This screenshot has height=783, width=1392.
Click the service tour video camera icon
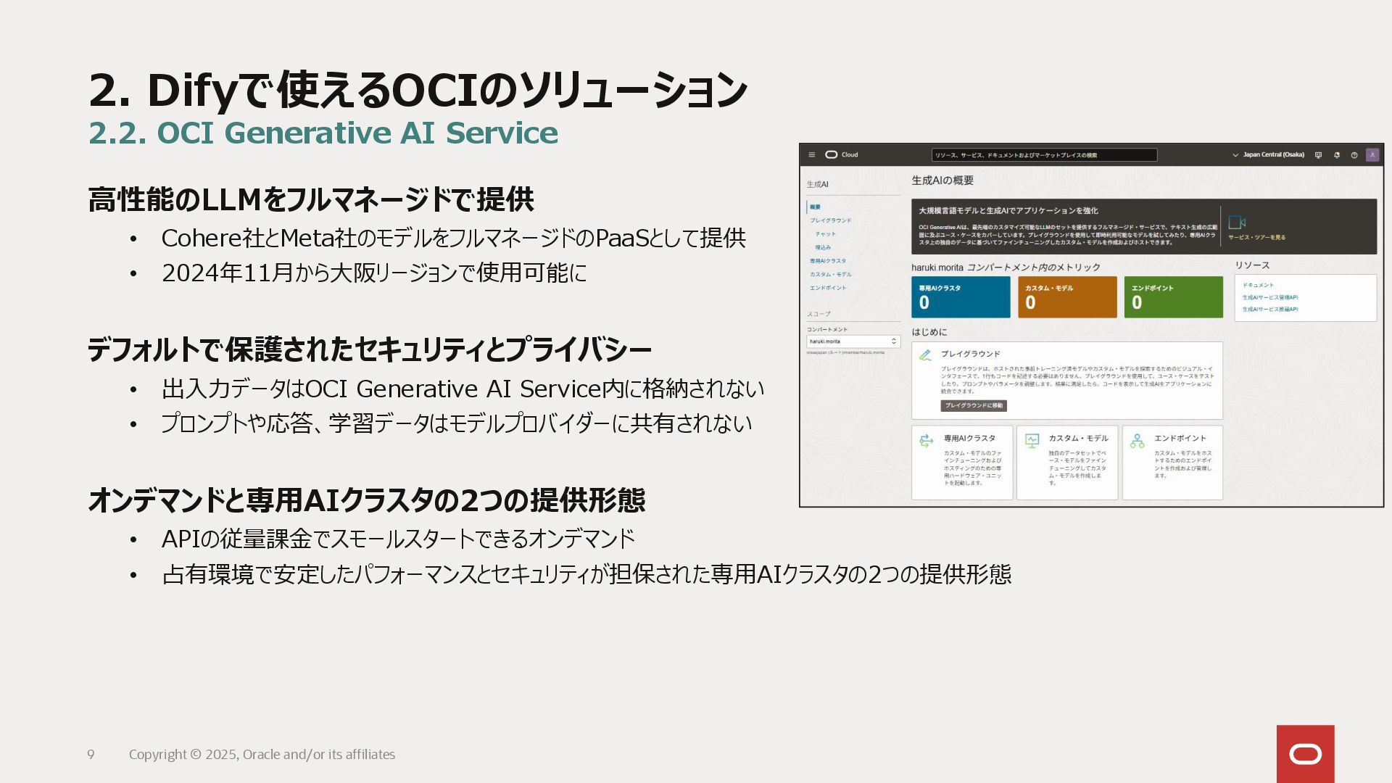coord(1237,223)
